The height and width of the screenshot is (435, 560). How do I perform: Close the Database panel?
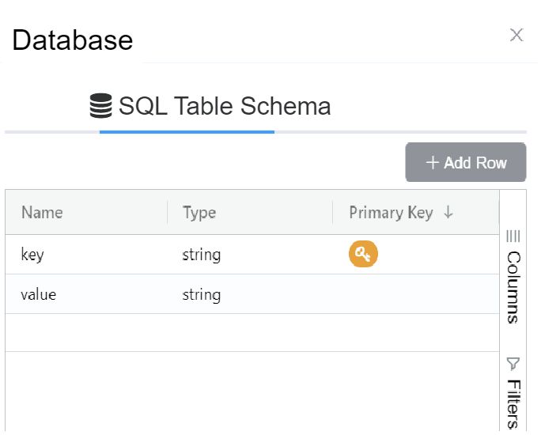click(516, 35)
